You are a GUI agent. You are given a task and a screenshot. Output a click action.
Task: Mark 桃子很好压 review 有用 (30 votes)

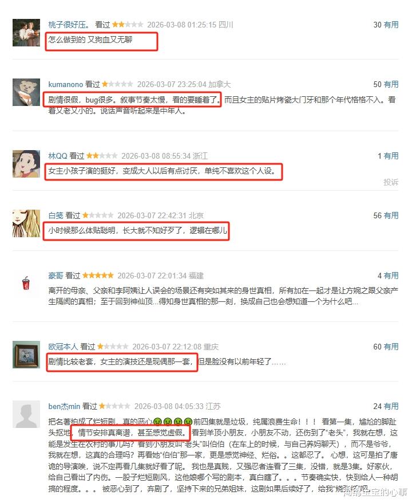[391, 25]
